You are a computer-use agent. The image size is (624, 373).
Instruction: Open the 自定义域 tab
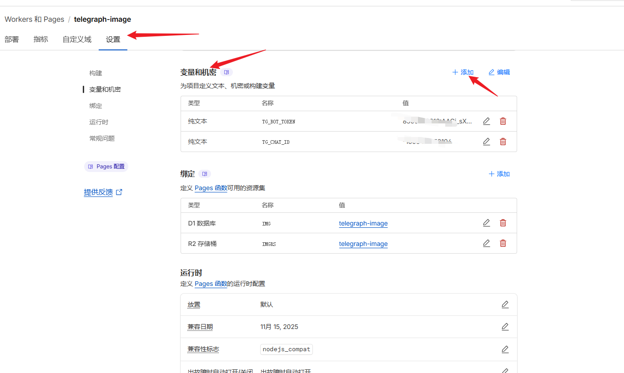pyautogui.click(x=77, y=39)
